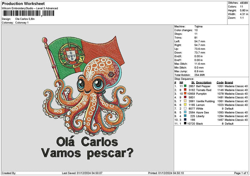Click the Machine value 'Tajima'
The image size is (250, 176).
198,27
